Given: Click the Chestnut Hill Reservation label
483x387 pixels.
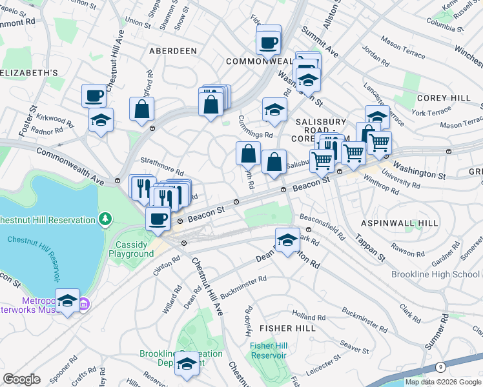Looking at the screenshot, I should pyautogui.click(x=46, y=220).
